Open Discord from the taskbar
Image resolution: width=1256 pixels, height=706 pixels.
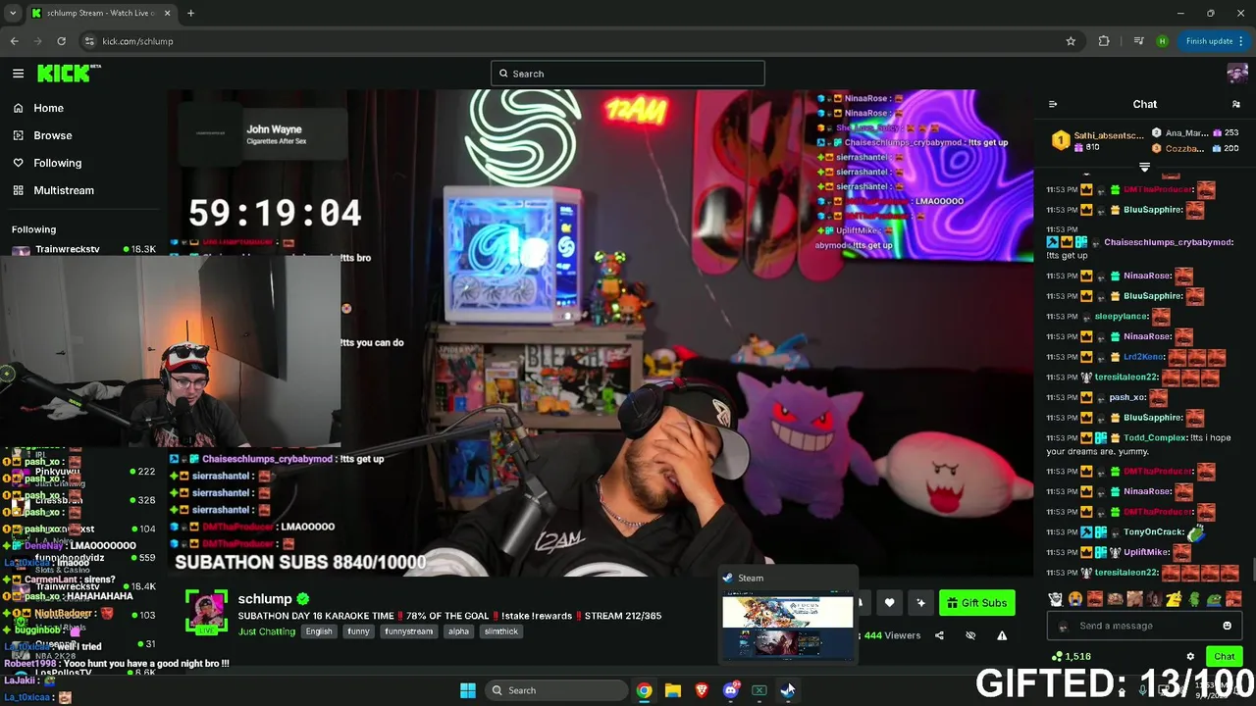coord(730,690)
